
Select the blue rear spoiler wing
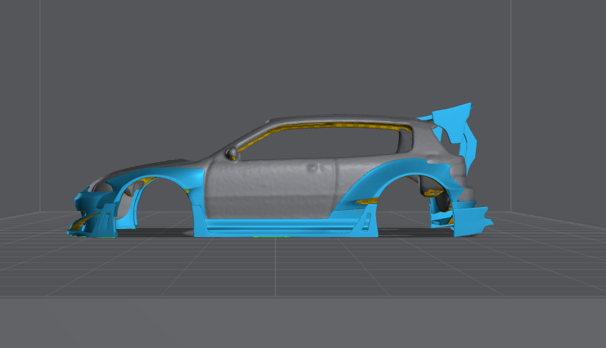(454, 120)
